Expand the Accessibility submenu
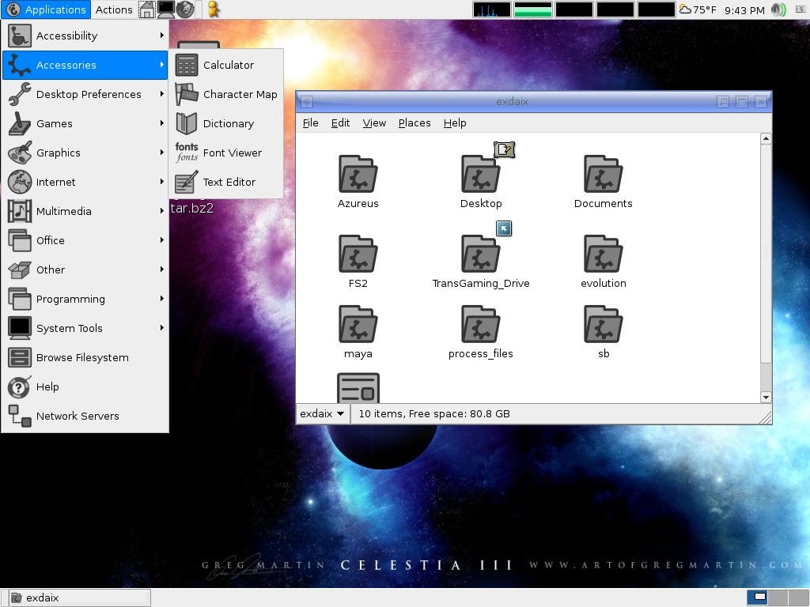This screenshot has height=607, width=810. click(85, 36)
